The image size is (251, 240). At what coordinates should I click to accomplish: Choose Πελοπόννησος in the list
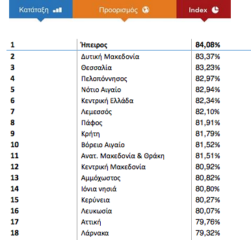[x=104, y=78]
